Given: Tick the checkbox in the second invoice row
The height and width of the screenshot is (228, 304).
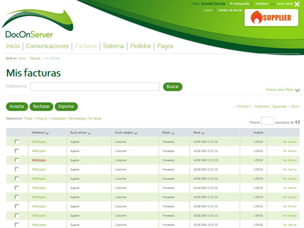Looking at the screenshot, I should [x=17, y=151].
